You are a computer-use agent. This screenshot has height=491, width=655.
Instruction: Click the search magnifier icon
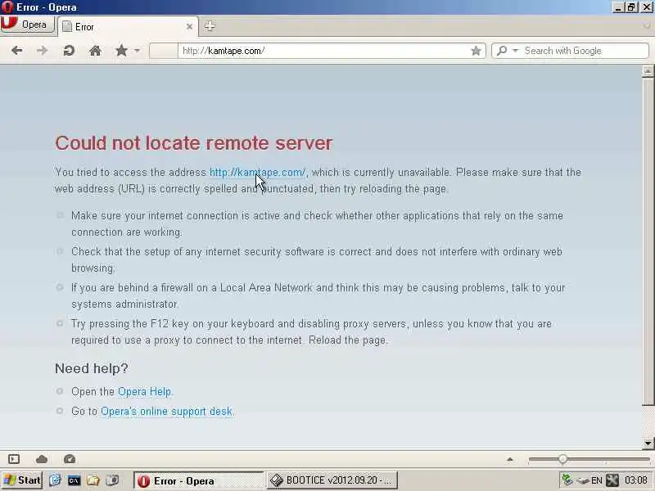pyautogui.click(x=502, y=51)
